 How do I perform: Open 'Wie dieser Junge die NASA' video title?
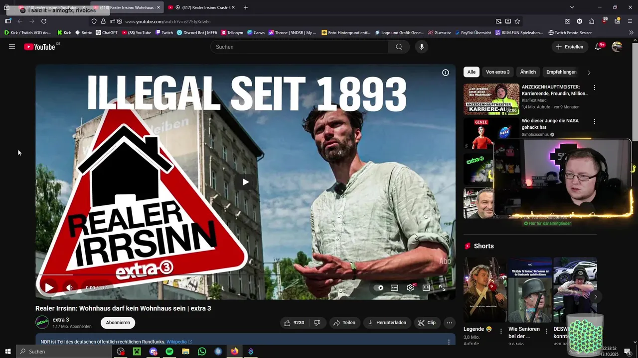click(550, 124)
